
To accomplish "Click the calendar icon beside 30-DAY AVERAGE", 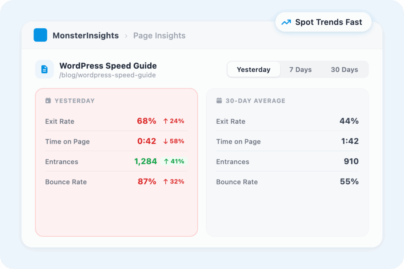I will 219,101.
